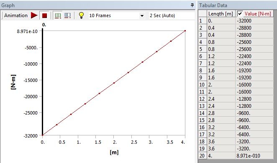
Task: Select table row 20 header
Action: pyautogui.click(x=203, y=156)
